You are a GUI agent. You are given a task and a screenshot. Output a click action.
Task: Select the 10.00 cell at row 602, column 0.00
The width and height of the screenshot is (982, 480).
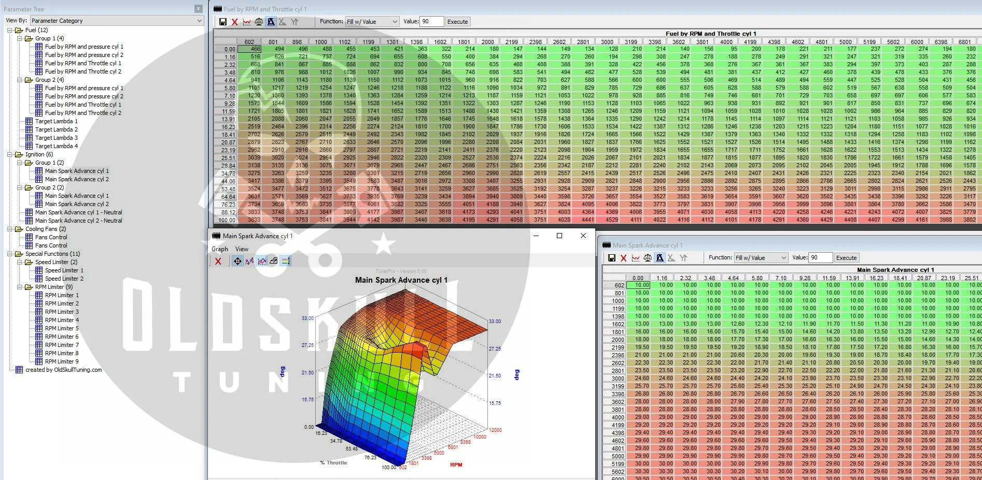coord(638,285)
